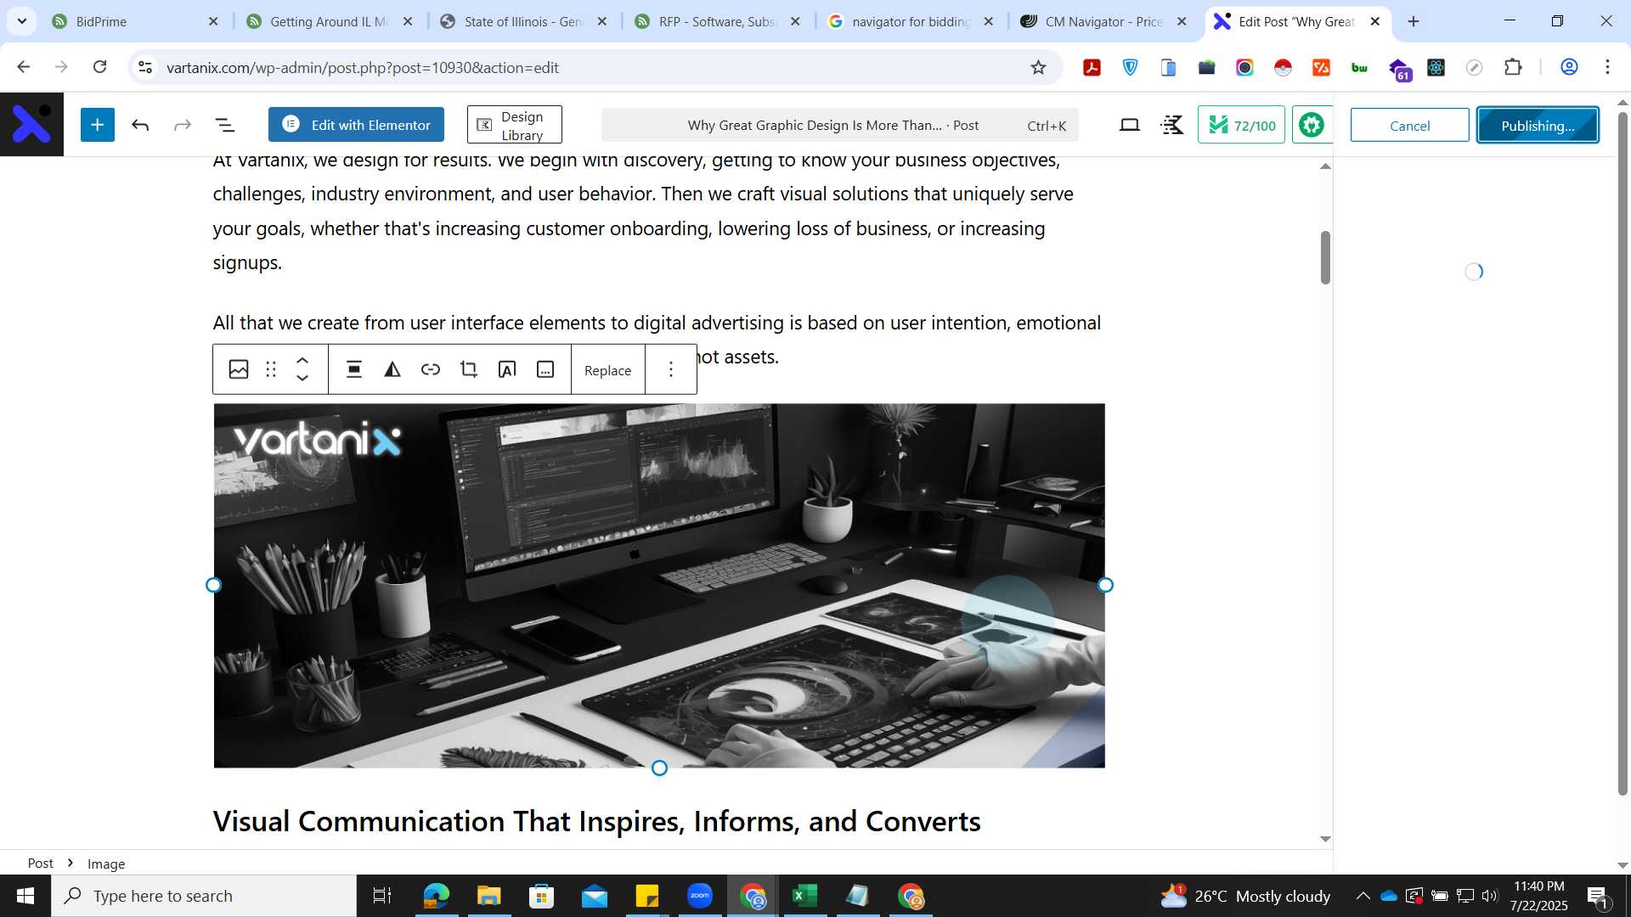Insert link on the image
Viewport: 1631px width, 917px height.
point(431,369)
